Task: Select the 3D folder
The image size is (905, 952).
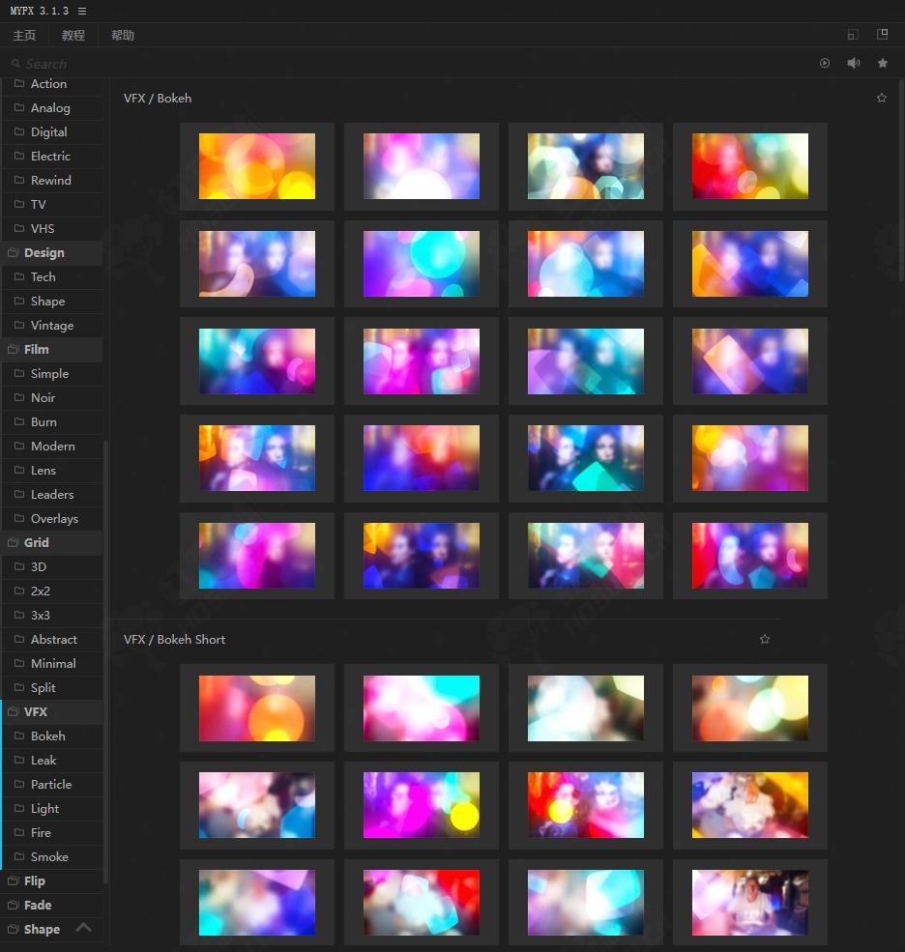Action: [52, 566]
